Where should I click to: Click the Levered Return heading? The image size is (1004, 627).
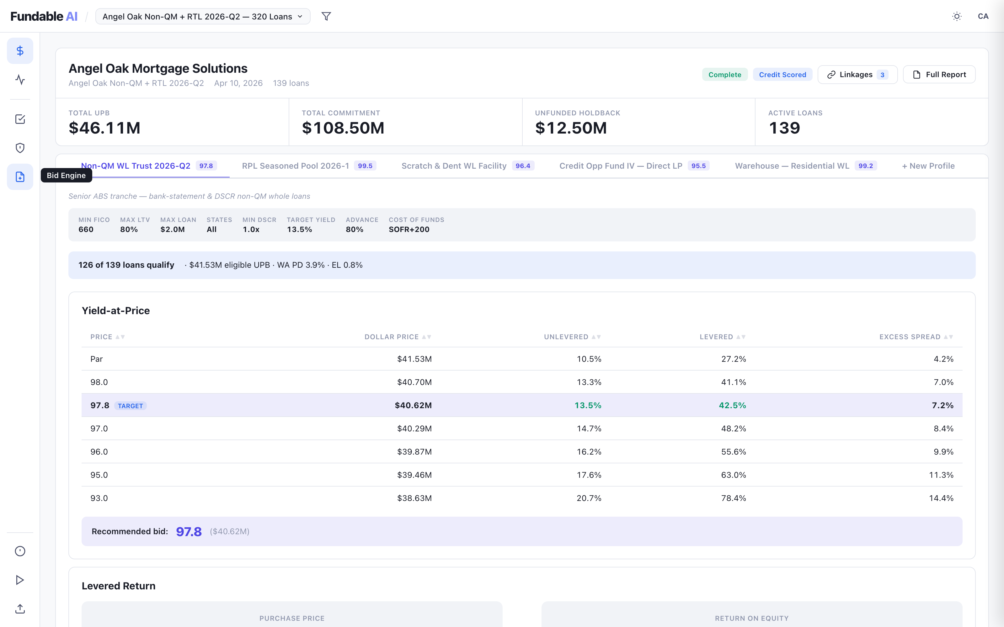119,586
